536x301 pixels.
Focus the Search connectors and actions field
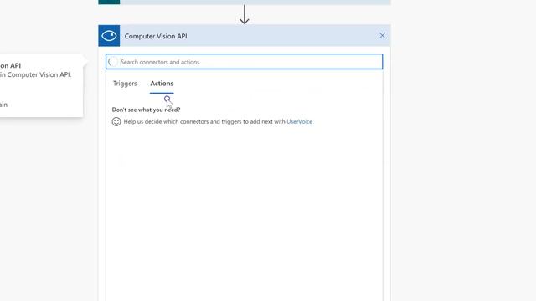click(244, 62)
